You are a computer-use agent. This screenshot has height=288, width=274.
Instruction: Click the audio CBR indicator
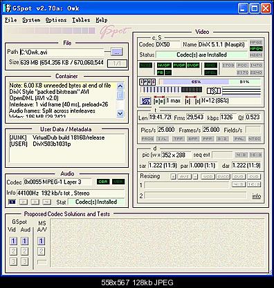pyautogui.click(x=103, y=182)
